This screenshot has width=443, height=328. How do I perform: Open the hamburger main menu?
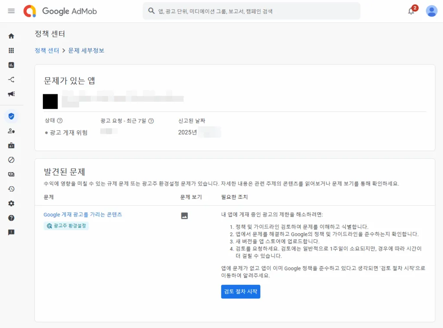pyautogui.click(x=11, y=11)
